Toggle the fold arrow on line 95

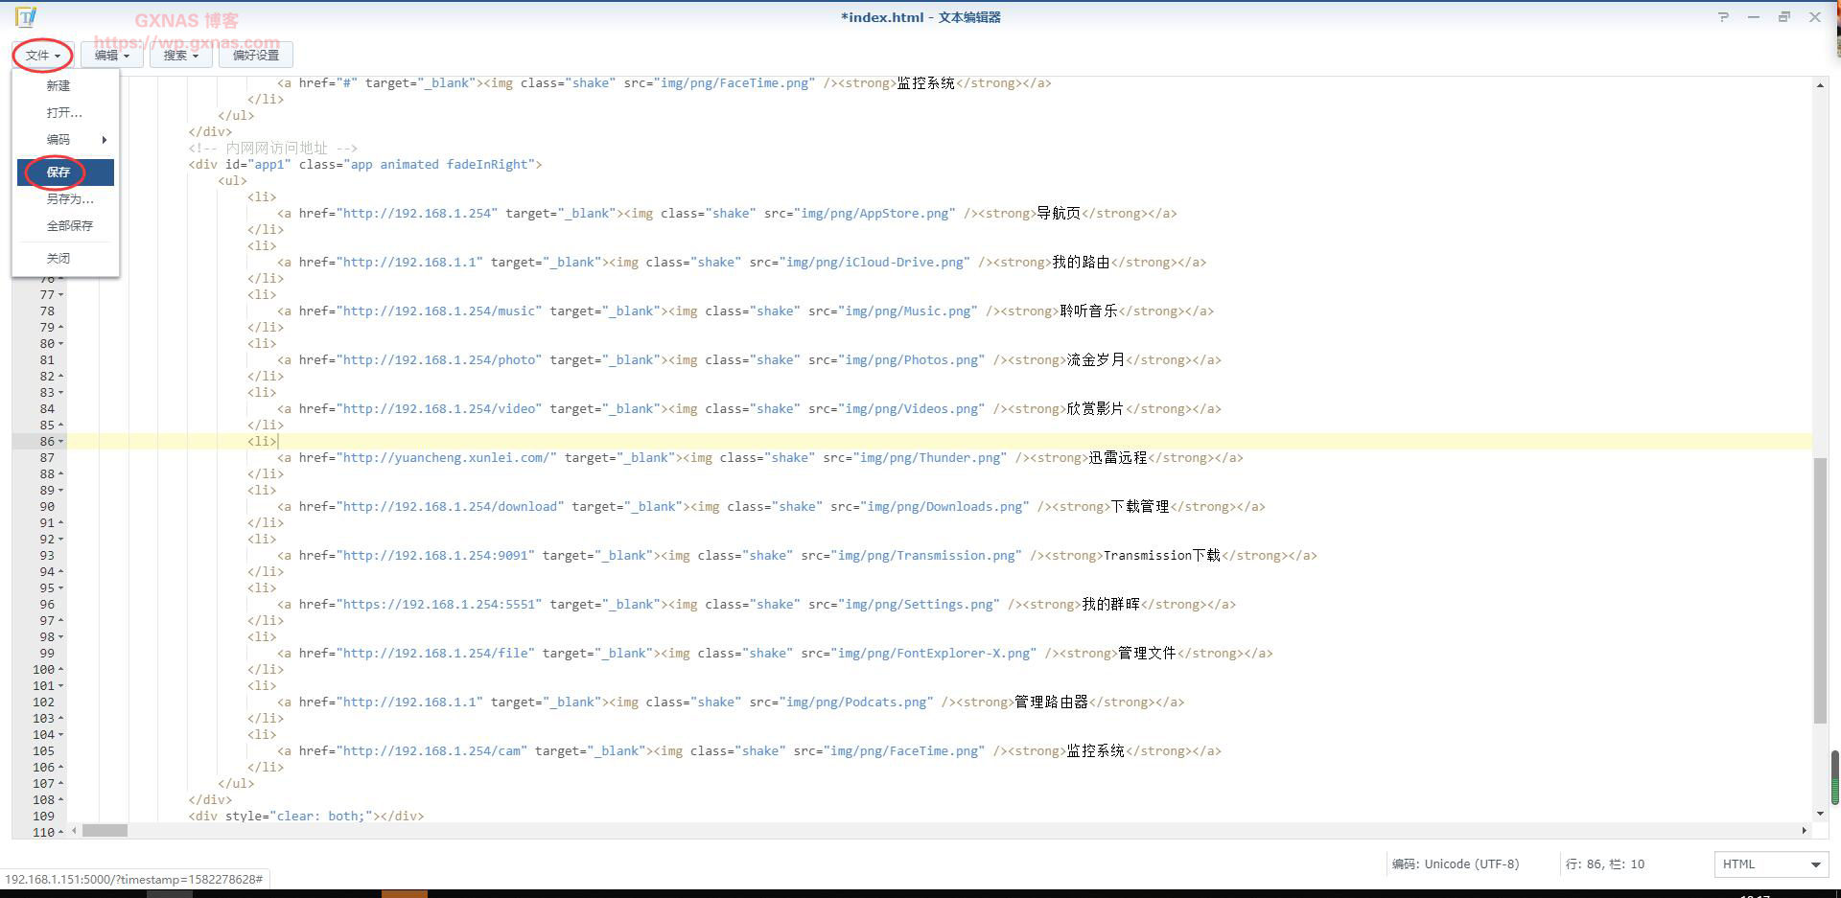61,588
